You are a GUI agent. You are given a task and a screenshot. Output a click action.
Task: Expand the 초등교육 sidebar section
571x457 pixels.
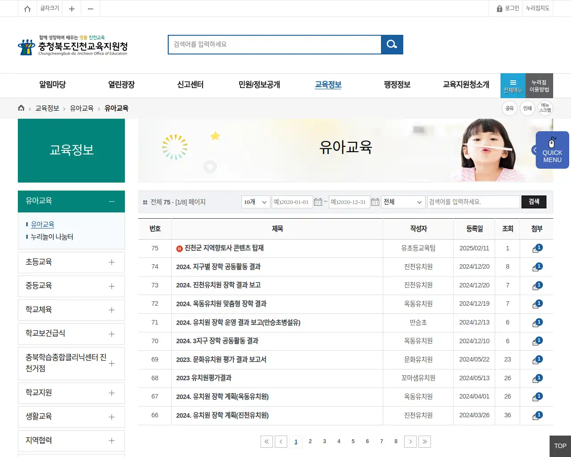click(112, 262)
